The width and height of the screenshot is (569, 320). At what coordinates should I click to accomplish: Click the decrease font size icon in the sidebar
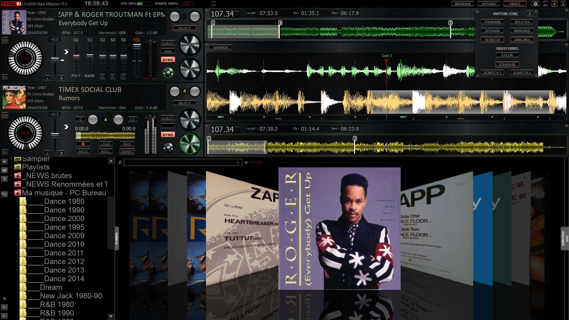click(x=4, y=307)
